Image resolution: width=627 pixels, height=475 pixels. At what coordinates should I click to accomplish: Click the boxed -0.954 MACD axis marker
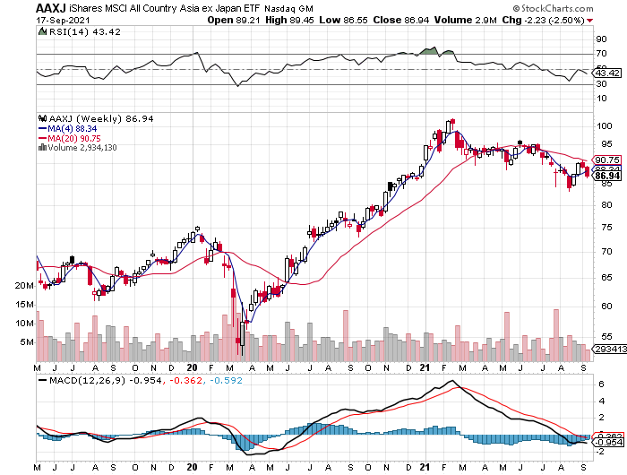[609, 442]
